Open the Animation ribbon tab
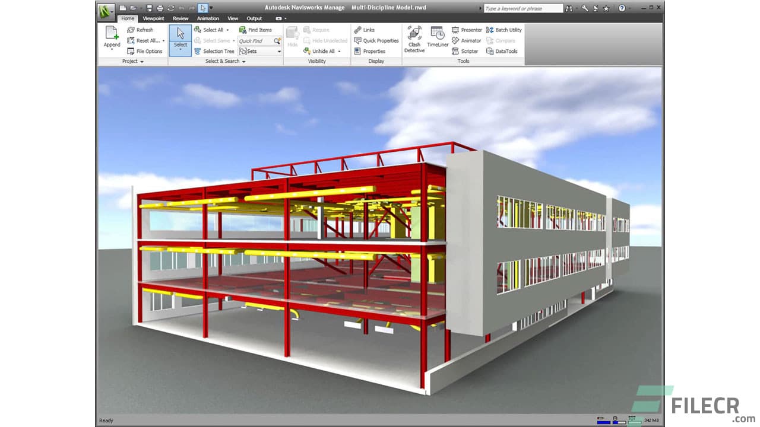The height and width of the screenshot is (427, 760). [x=208, y=18]
